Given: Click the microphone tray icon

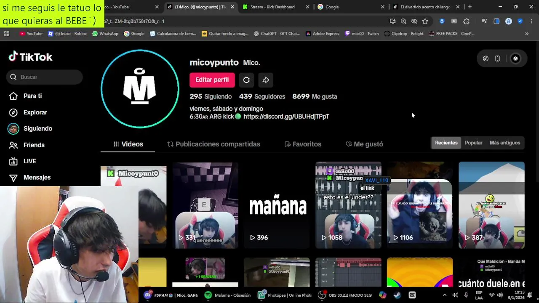Looking at the screenshot, I should pyautogui.click(x=466, y=295).
